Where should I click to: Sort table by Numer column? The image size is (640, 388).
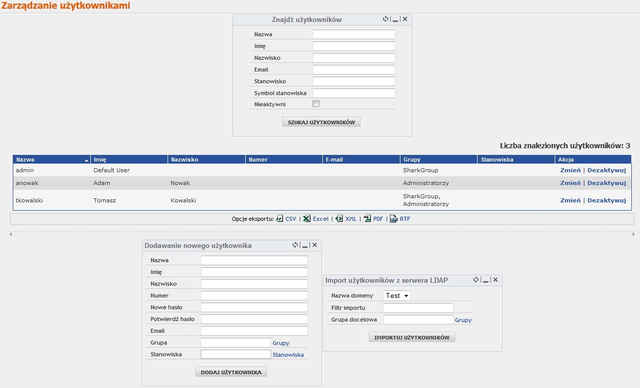284,159
